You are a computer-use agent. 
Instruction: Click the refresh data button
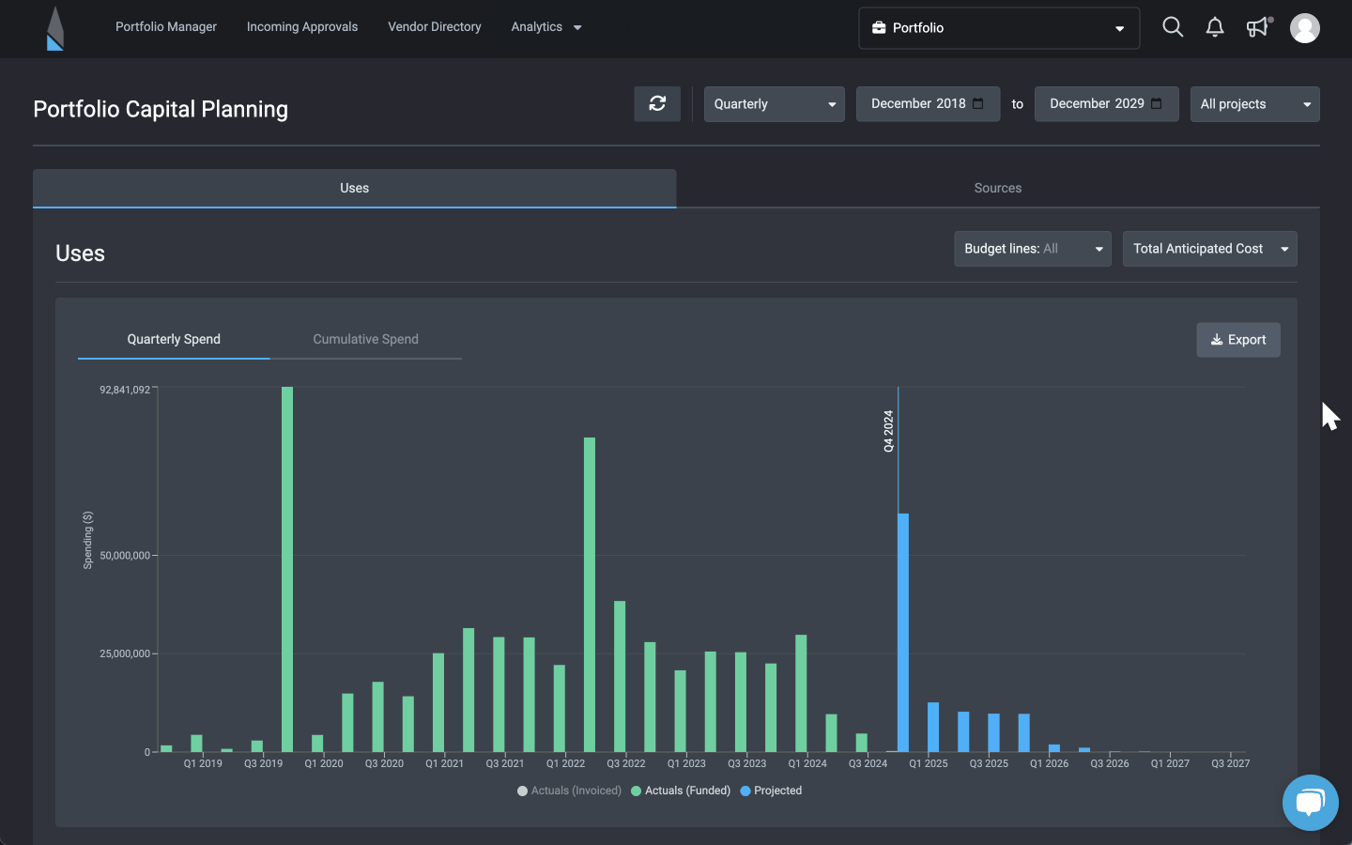coord(657,103)
